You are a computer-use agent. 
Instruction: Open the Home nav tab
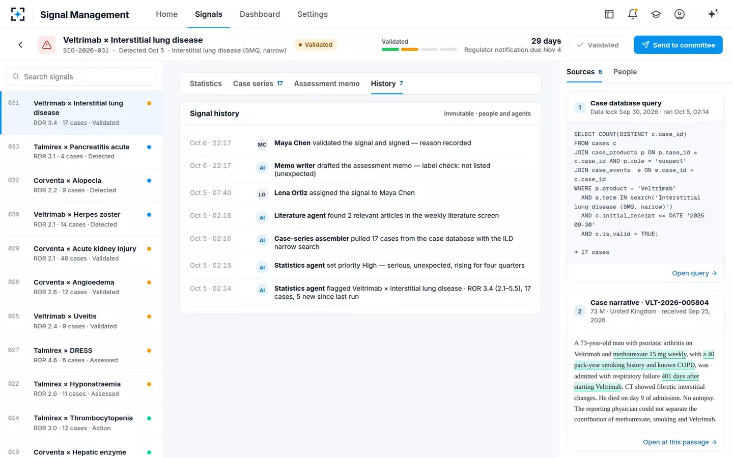pyautogui.click(x=166, y=14)
